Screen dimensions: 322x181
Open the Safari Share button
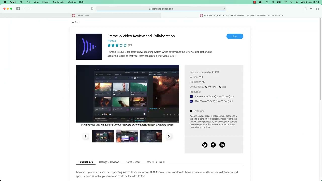click(x=305, y=9)
